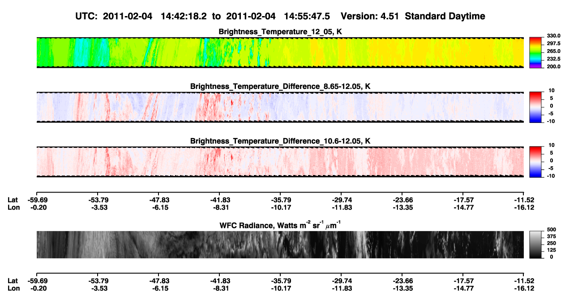The height and width of the screenshot is (298, 582).
Task: Click longitude -13.35 on the axis under the 10.6-12.05 panel
Action: pyautogui.click(x=402, y=207)
